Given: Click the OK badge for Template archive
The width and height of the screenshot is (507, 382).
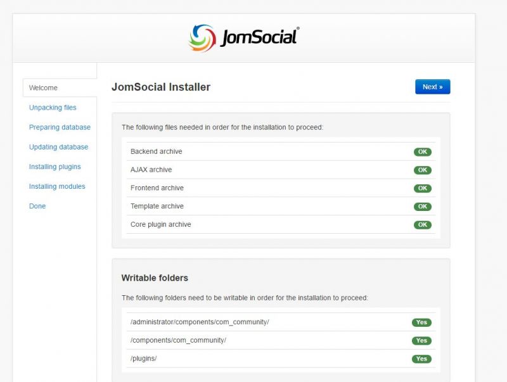Looking at the screenshot, I should pos(423,207).
